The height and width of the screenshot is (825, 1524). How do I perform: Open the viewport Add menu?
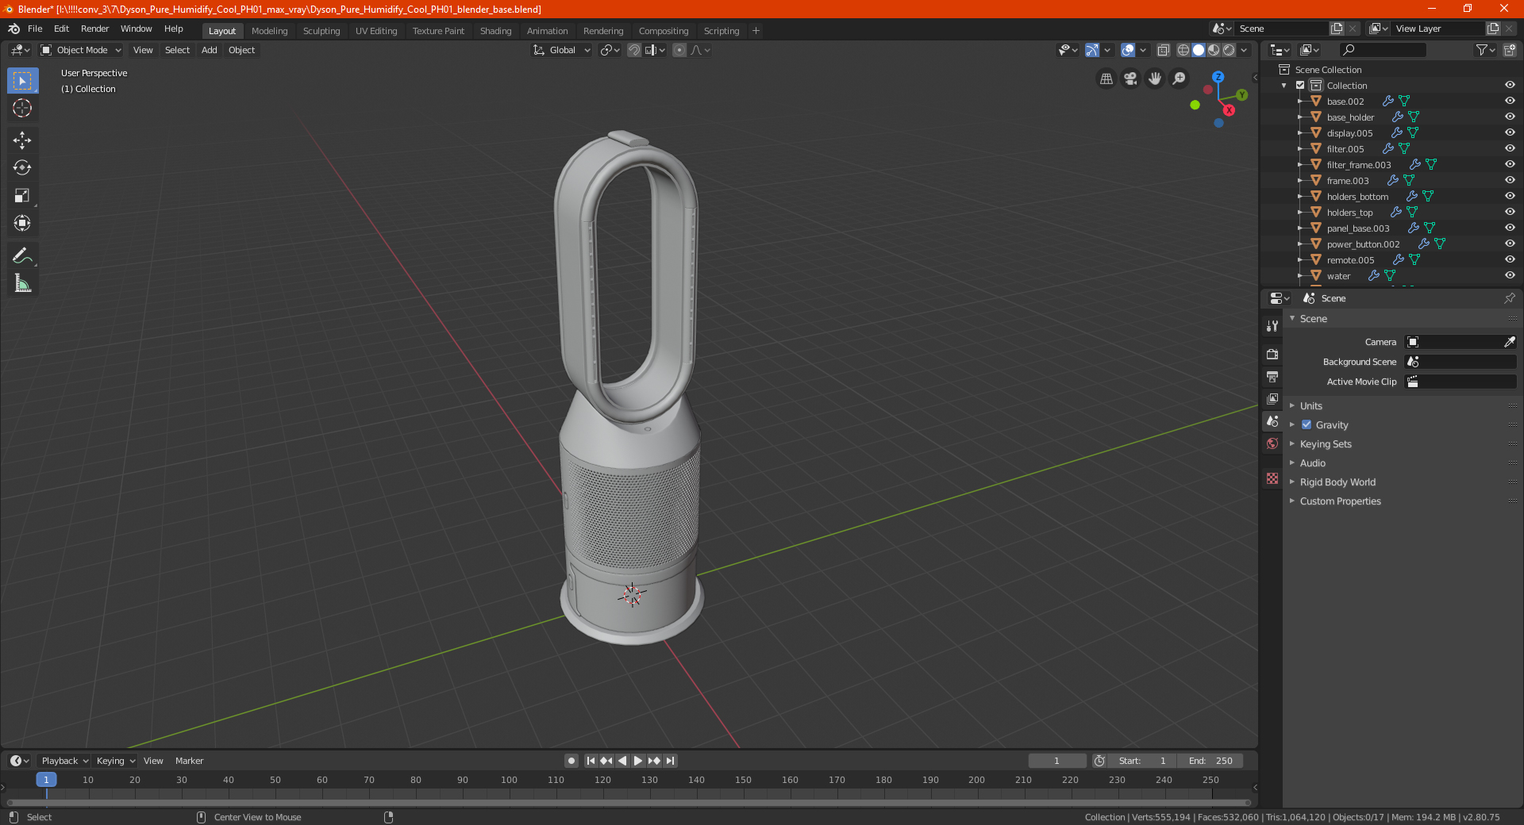[x=209, y=50]
